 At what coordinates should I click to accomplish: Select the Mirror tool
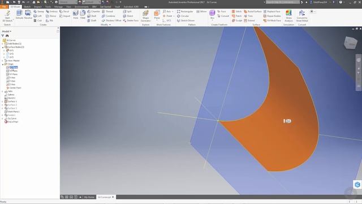coord(201,11)
